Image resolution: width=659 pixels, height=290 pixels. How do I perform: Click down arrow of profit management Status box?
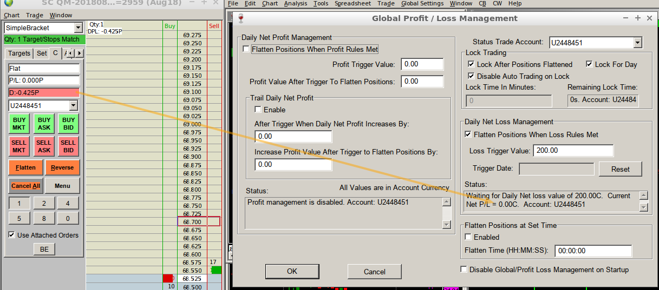coord(447,224)
